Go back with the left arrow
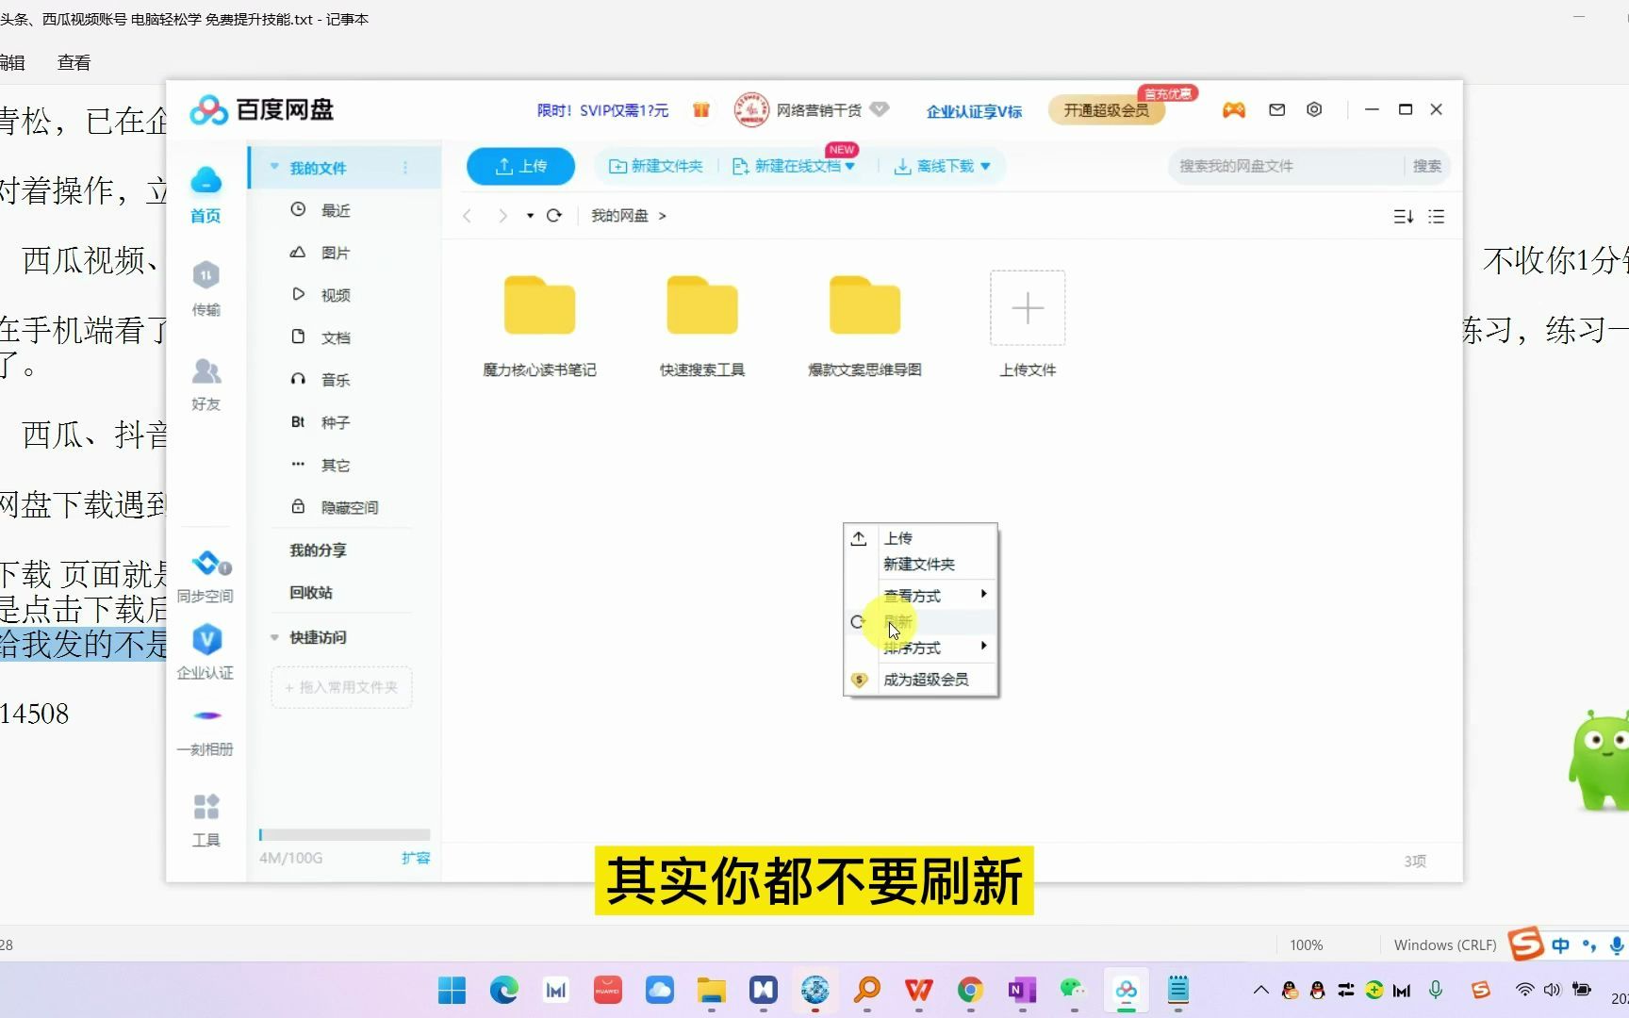 [x=467, y=216]
